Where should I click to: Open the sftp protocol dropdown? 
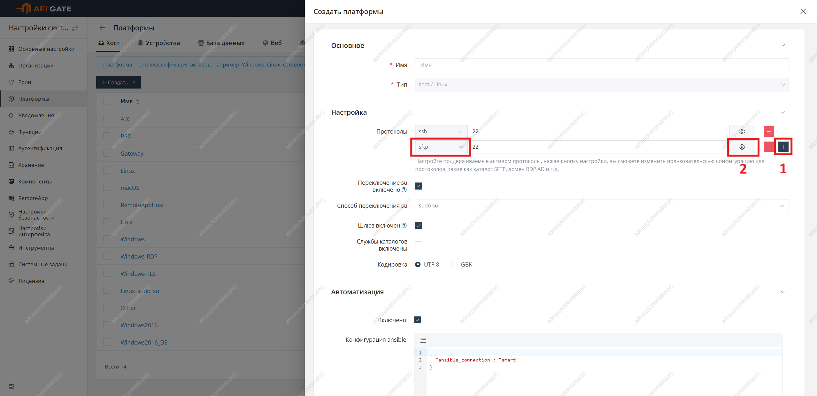441,147
